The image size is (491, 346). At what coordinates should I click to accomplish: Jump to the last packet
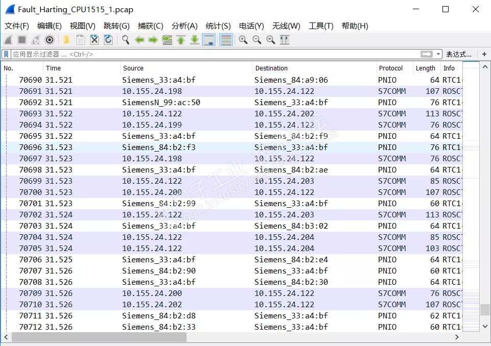tap(195, 40)
